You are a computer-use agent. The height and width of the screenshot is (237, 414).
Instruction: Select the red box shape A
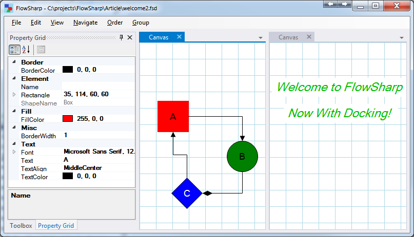click(x=173, y=117)
